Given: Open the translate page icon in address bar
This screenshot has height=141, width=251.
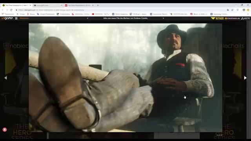Looking at the screenshot, I should coord(228,10).
